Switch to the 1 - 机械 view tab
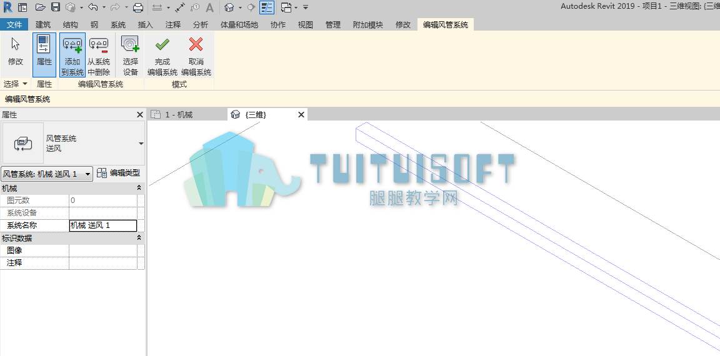The image size is (720, 356). [x=172, y=115]
